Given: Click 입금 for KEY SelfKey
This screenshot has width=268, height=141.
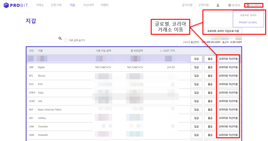Looking at the screenshot, I should tap(196, 118).
